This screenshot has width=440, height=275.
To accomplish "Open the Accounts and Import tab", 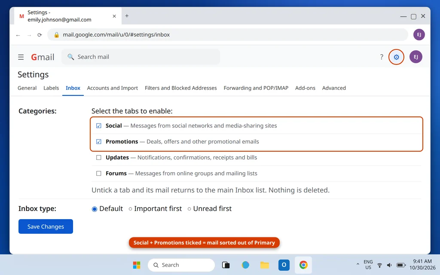I will pyautogui.click(x=112, y=88).
